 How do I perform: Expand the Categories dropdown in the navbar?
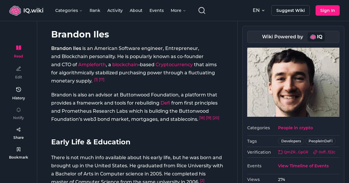click(x=69, y=10)
